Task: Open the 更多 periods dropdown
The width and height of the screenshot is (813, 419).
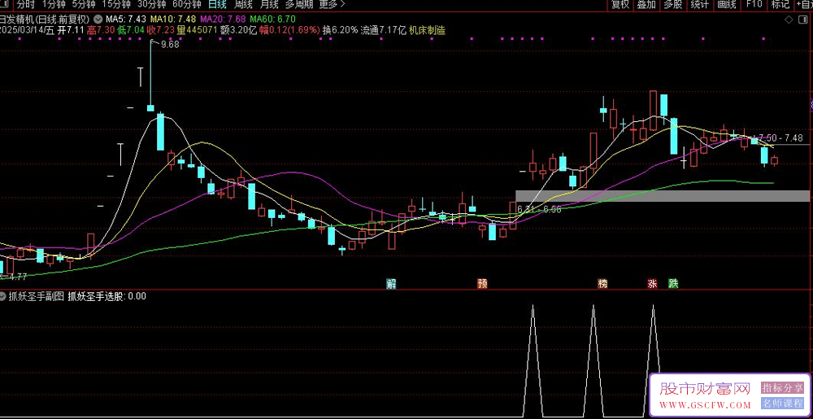Action: 332,5
